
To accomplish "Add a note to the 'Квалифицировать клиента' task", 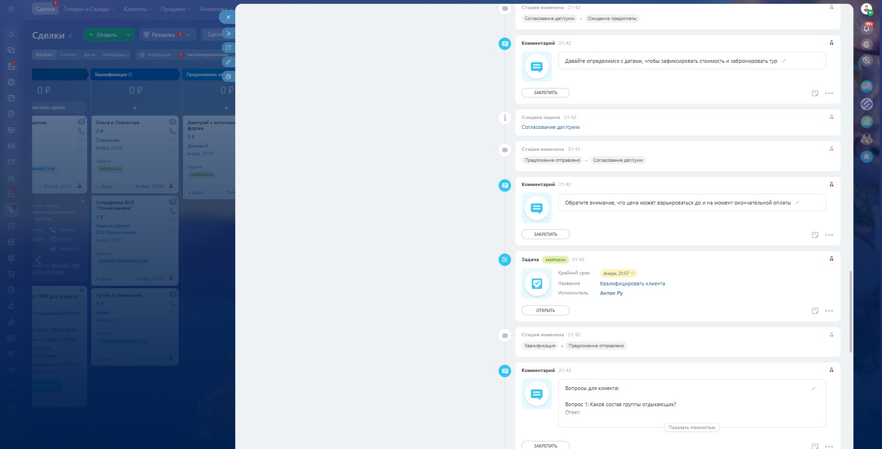I will point(815,311).
